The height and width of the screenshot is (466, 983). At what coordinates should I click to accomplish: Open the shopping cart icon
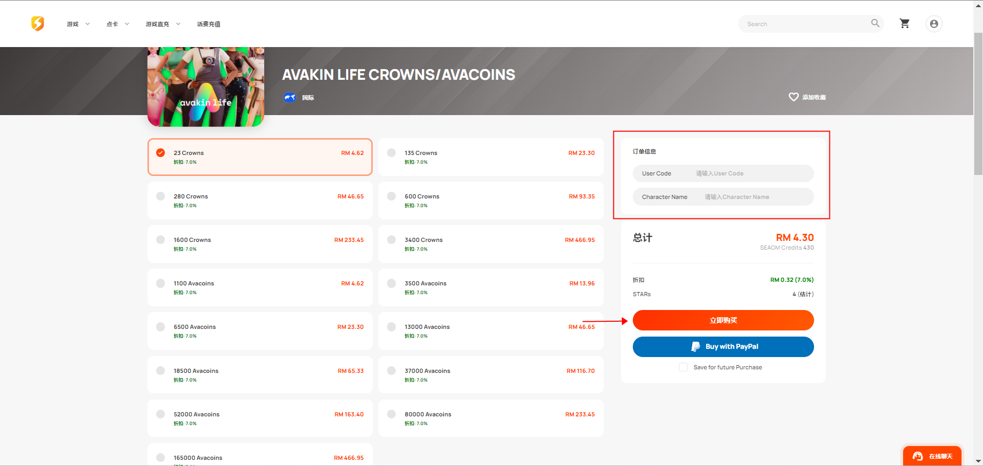pos(905,24)
